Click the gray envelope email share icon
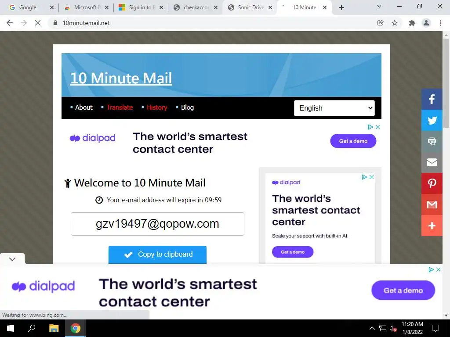This screenshot has width=450, height=337. coord(432,162)
